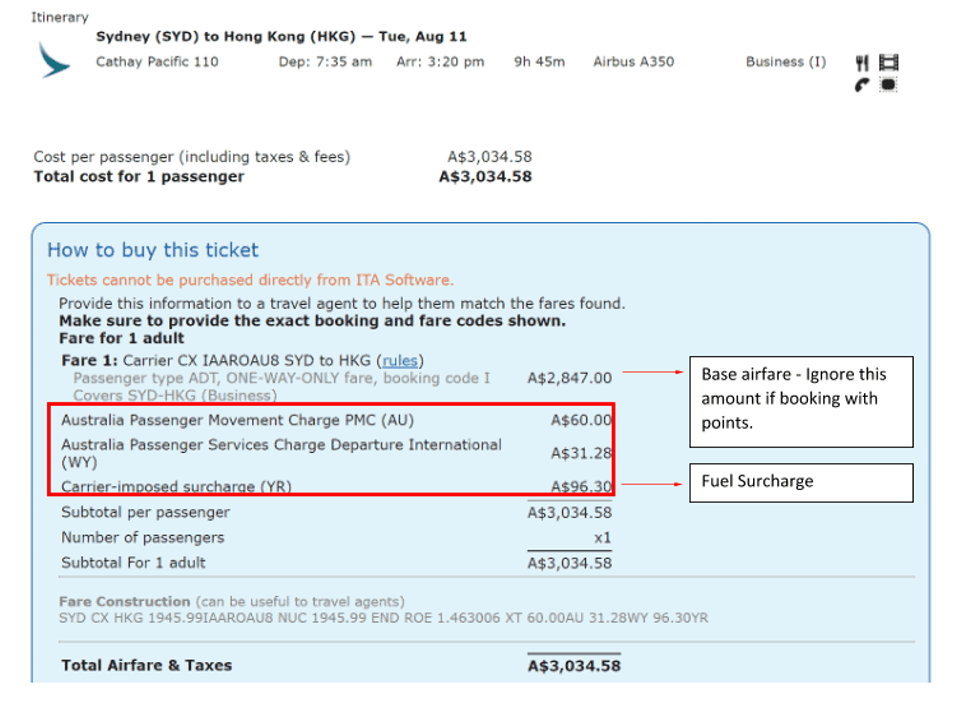Click the Fare 1 Carrier CX IAAROAU8 line

tap(242, 361)
